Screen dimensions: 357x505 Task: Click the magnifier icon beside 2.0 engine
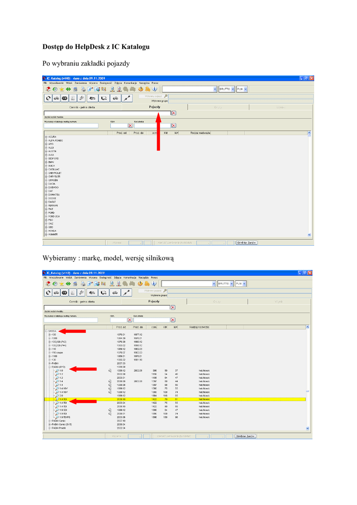(x=57, y=396)
